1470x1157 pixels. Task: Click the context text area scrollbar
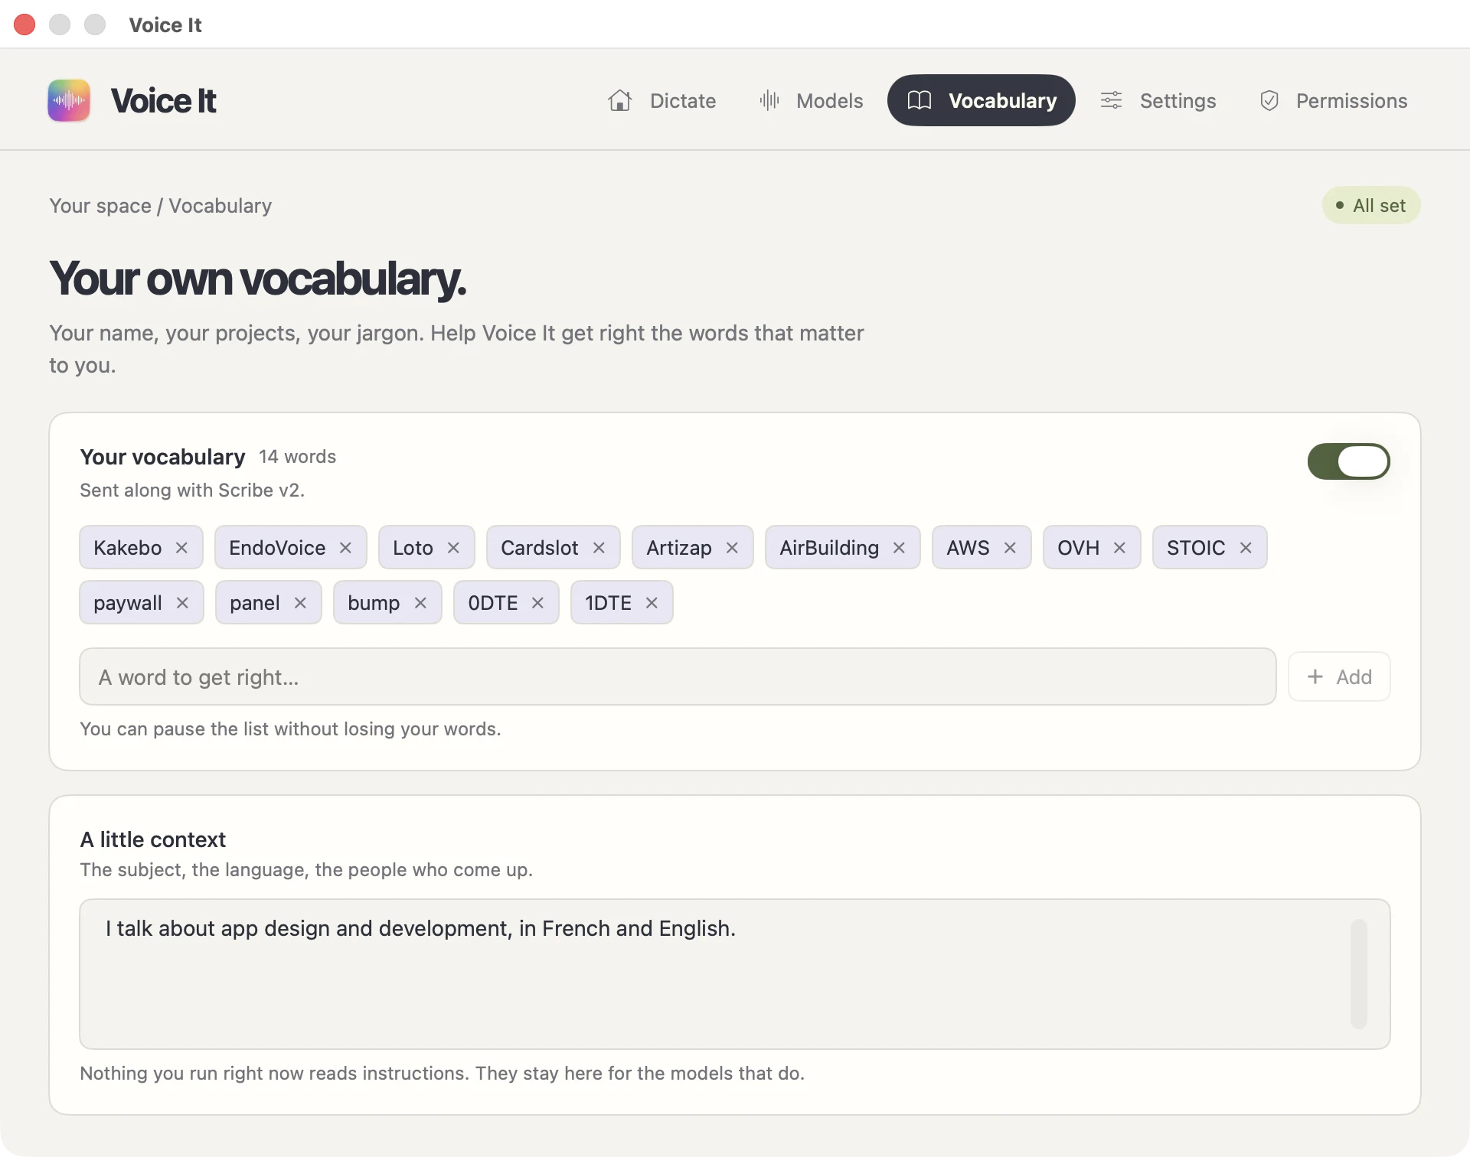1359,973
